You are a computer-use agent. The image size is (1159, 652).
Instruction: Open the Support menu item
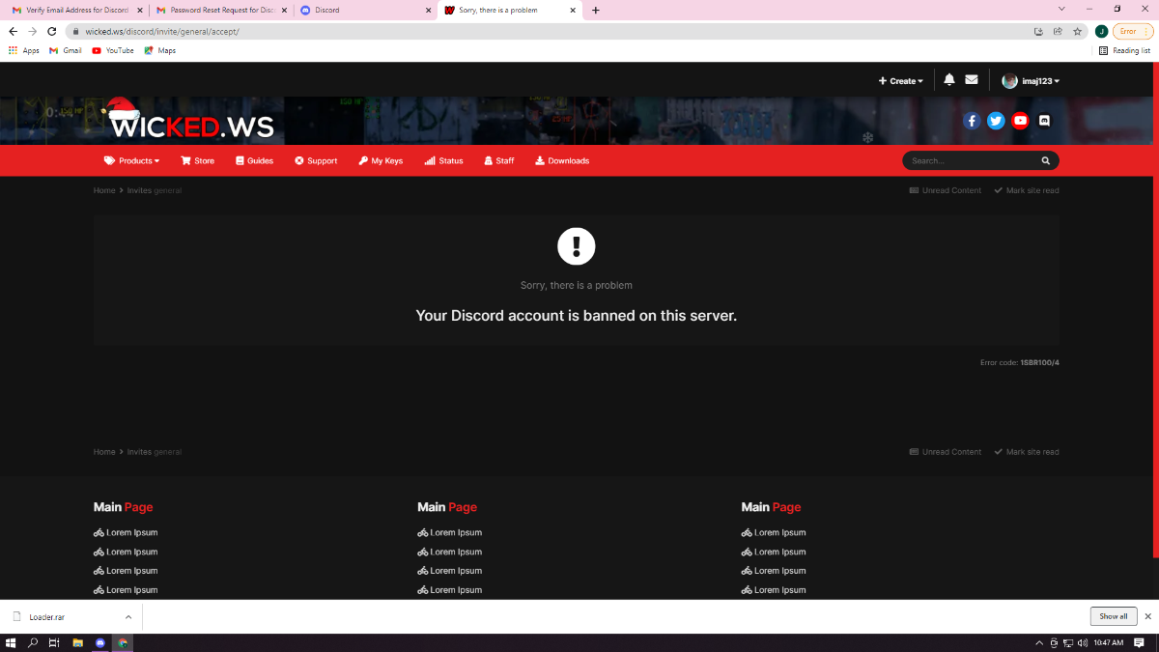(x=316, y=161)
